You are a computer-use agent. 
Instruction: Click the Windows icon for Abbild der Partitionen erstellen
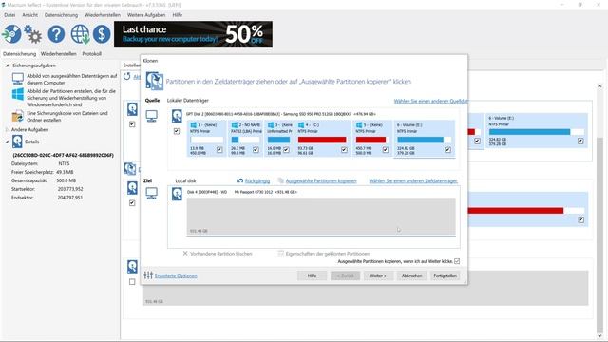(x=18, y=94)
